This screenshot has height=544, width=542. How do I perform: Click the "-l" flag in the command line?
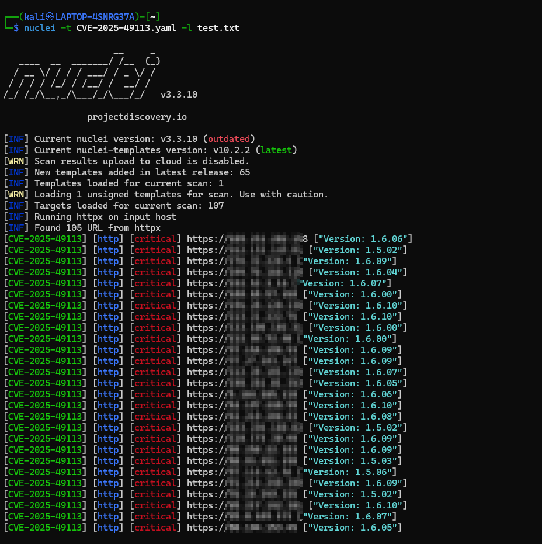click(187, 28)
